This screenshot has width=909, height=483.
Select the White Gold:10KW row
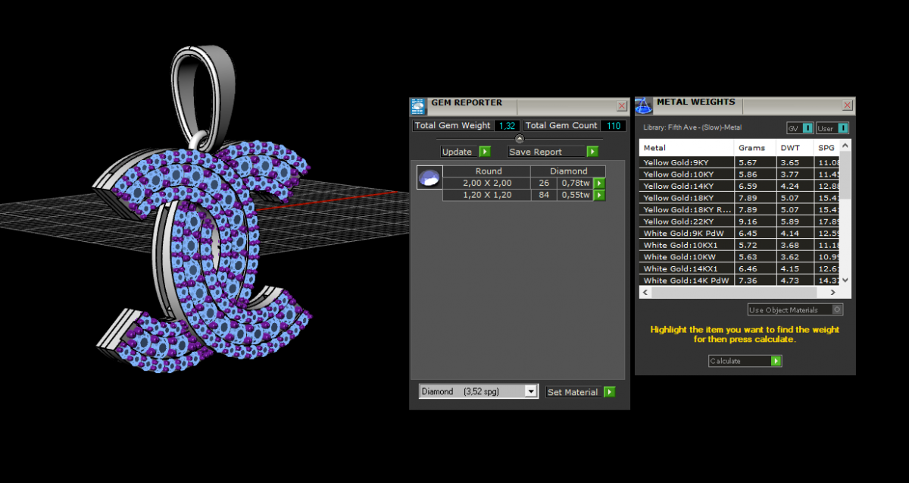click(686, 257)
